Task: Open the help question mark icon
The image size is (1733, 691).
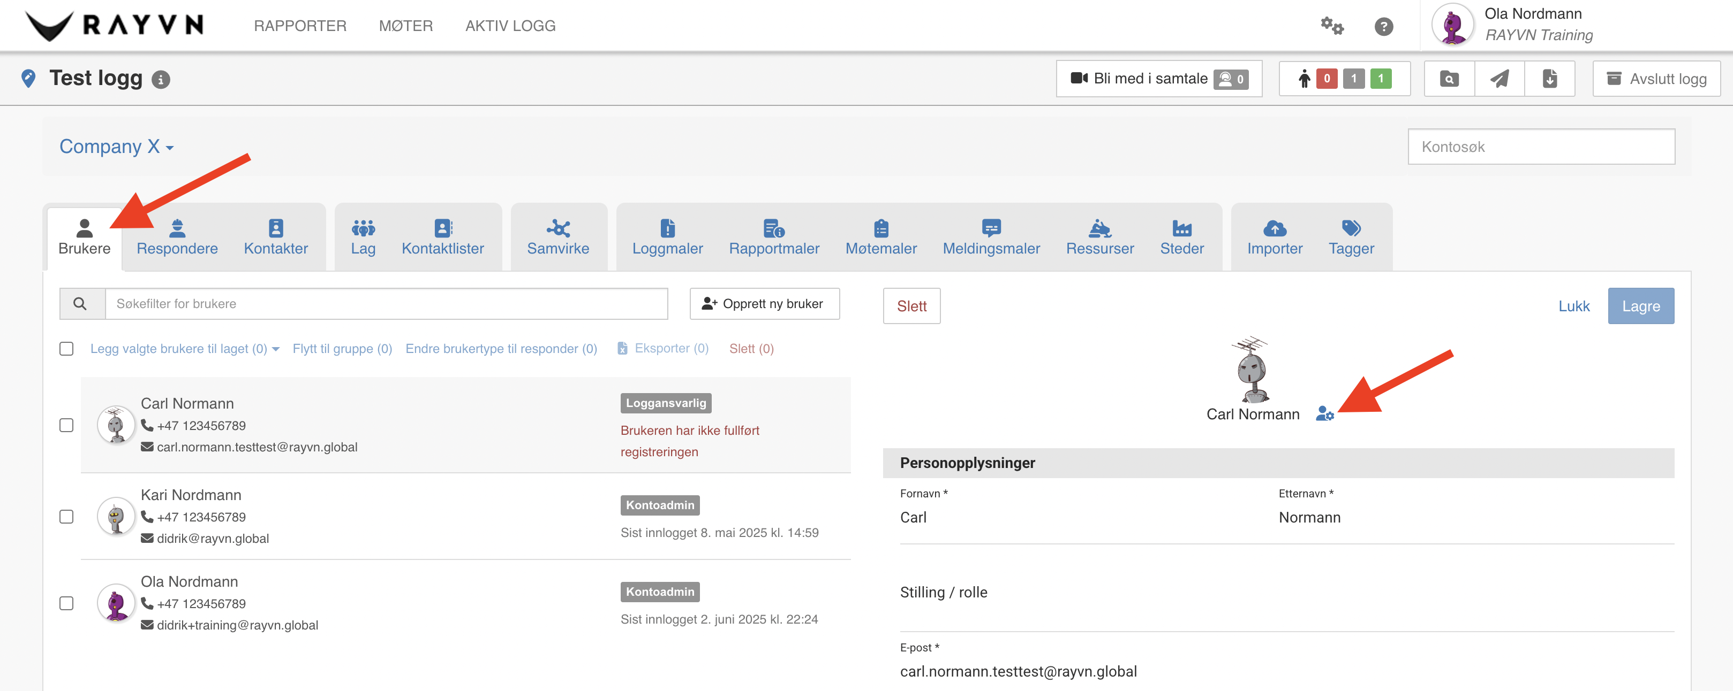Action: pyautogui.click(x=1383, y=26)
